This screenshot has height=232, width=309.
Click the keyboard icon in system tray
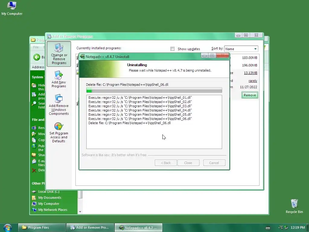click(268, 228)
